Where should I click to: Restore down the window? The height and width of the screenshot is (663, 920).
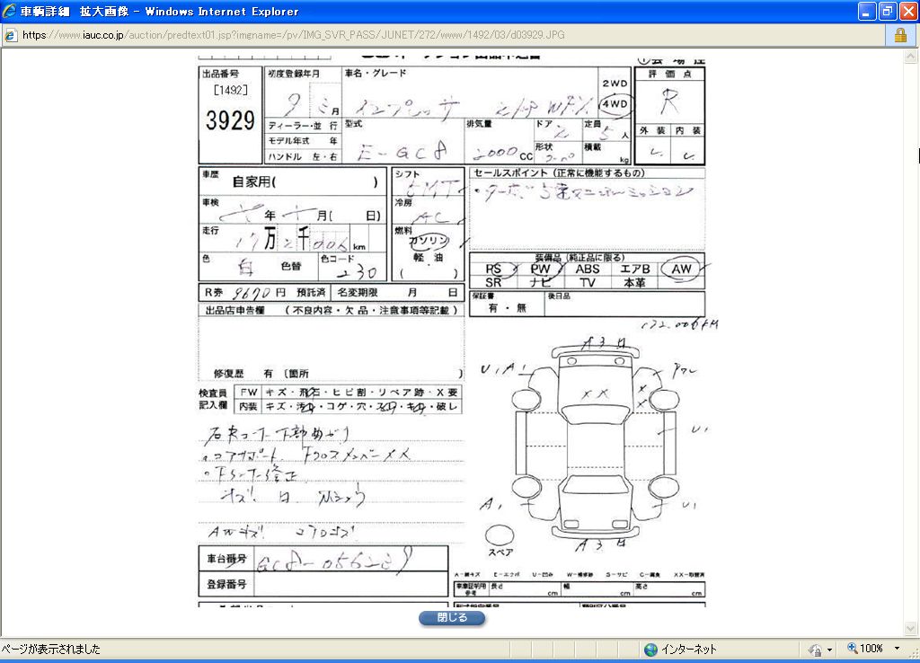coord(887,12)
